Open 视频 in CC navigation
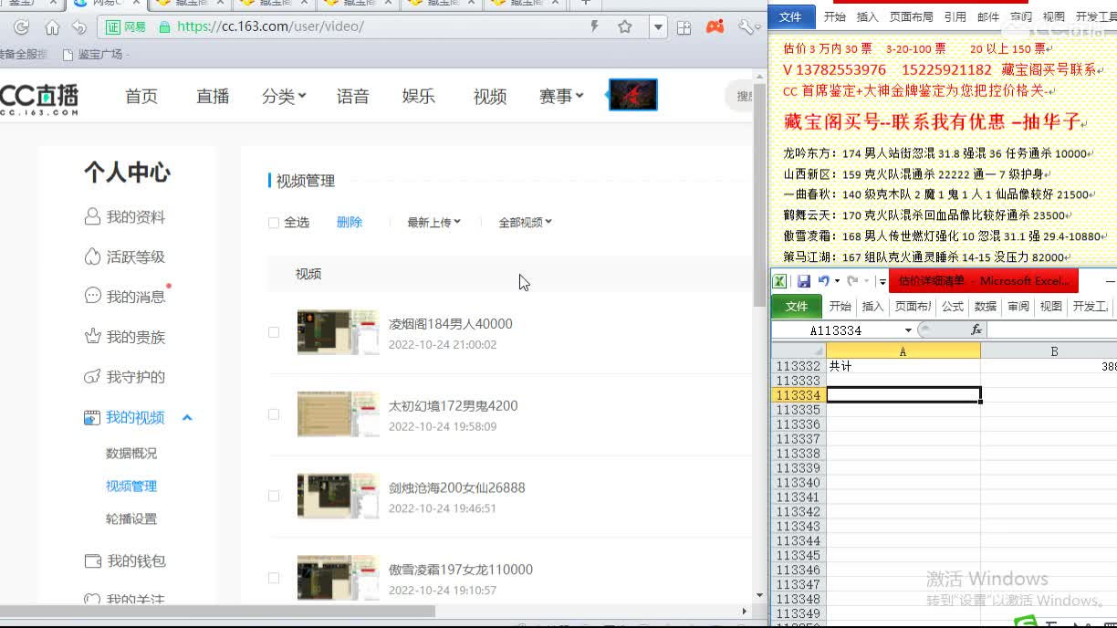The height and width of the screenshot is (628, 1117). 490,96
